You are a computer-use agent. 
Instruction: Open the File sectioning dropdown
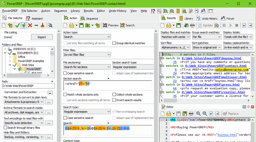87,67
